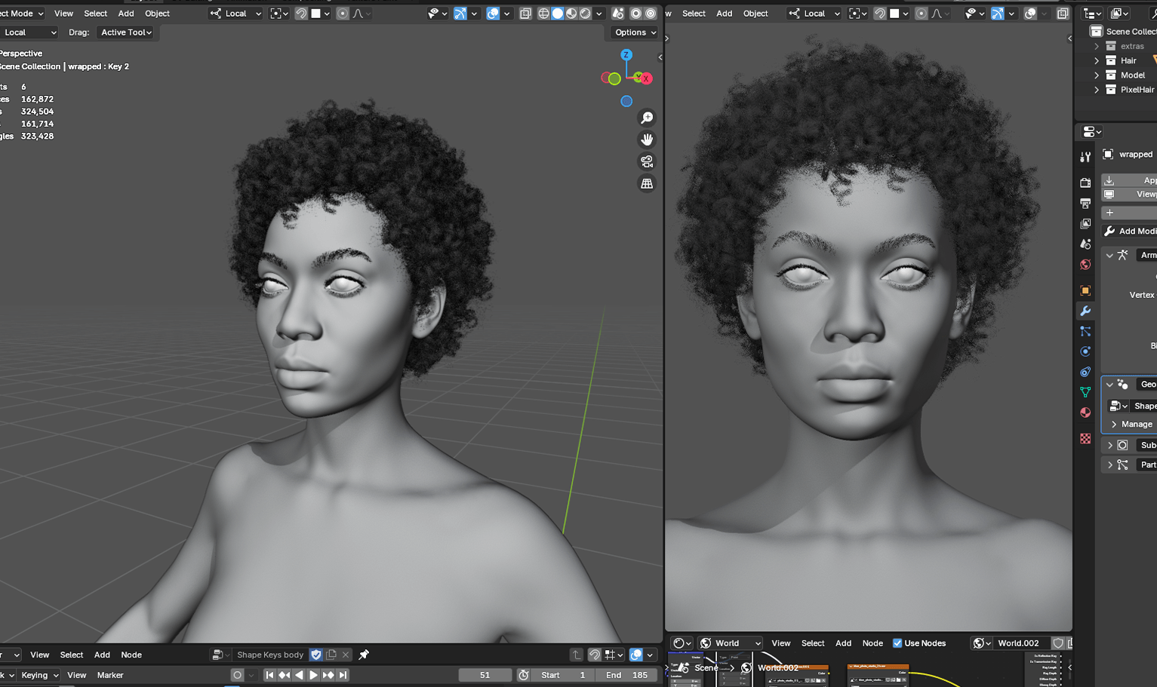Click the current frame field showing 51
Viewport: 1157px width, 687px height.
(x=485, y=675)
